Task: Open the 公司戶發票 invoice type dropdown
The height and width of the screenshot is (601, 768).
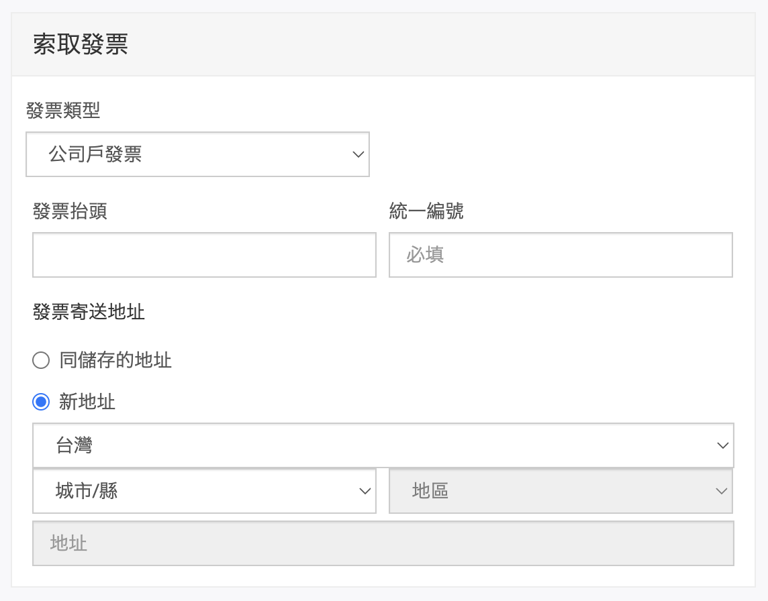Action: click(197, 154)
